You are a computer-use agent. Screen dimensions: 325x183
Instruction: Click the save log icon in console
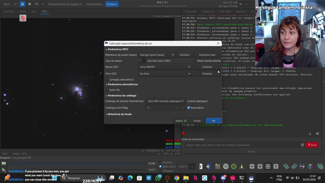pos(310,134)
